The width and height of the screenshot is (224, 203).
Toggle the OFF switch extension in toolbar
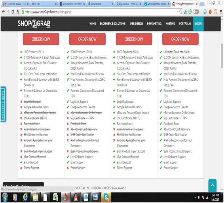pyautogui.click(x=196, y=12)
